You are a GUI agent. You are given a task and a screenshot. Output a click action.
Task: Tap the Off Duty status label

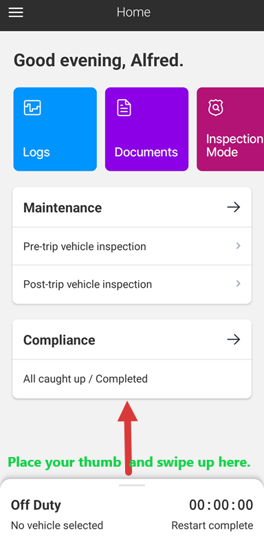click(x=36, y=505)
